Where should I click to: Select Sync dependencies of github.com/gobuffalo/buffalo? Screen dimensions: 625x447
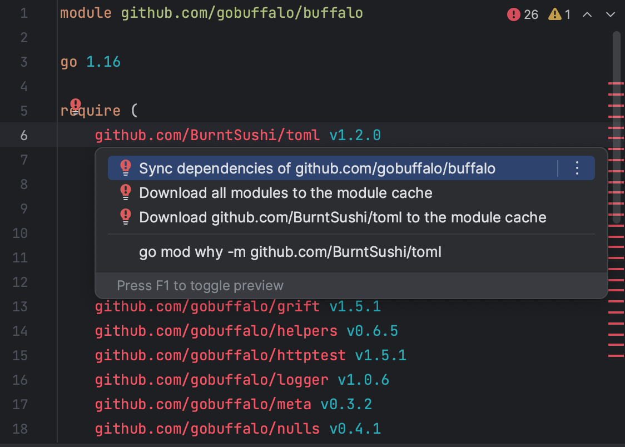click(317, 168)
